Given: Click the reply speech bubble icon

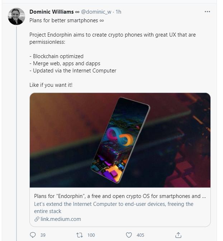Looking at the screenshot, I should pyautogui.click(x=33, y=235).
